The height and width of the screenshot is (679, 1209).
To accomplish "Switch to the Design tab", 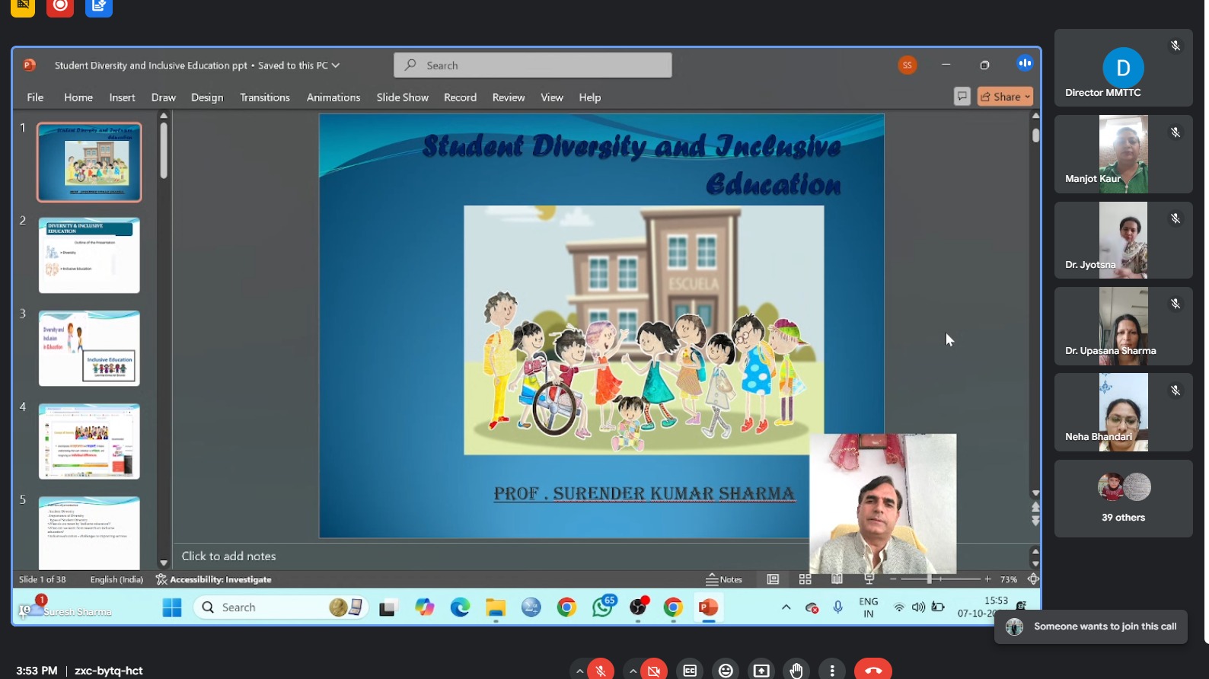I will (207, 97).
